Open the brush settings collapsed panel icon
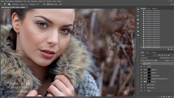The width and height of the screenshot is (174, 98). pos(138,16)
